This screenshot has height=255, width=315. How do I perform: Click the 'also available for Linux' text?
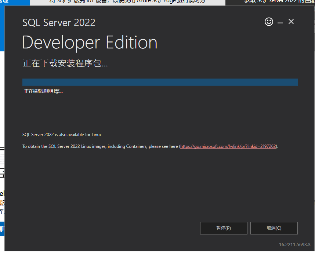point(62,135)
